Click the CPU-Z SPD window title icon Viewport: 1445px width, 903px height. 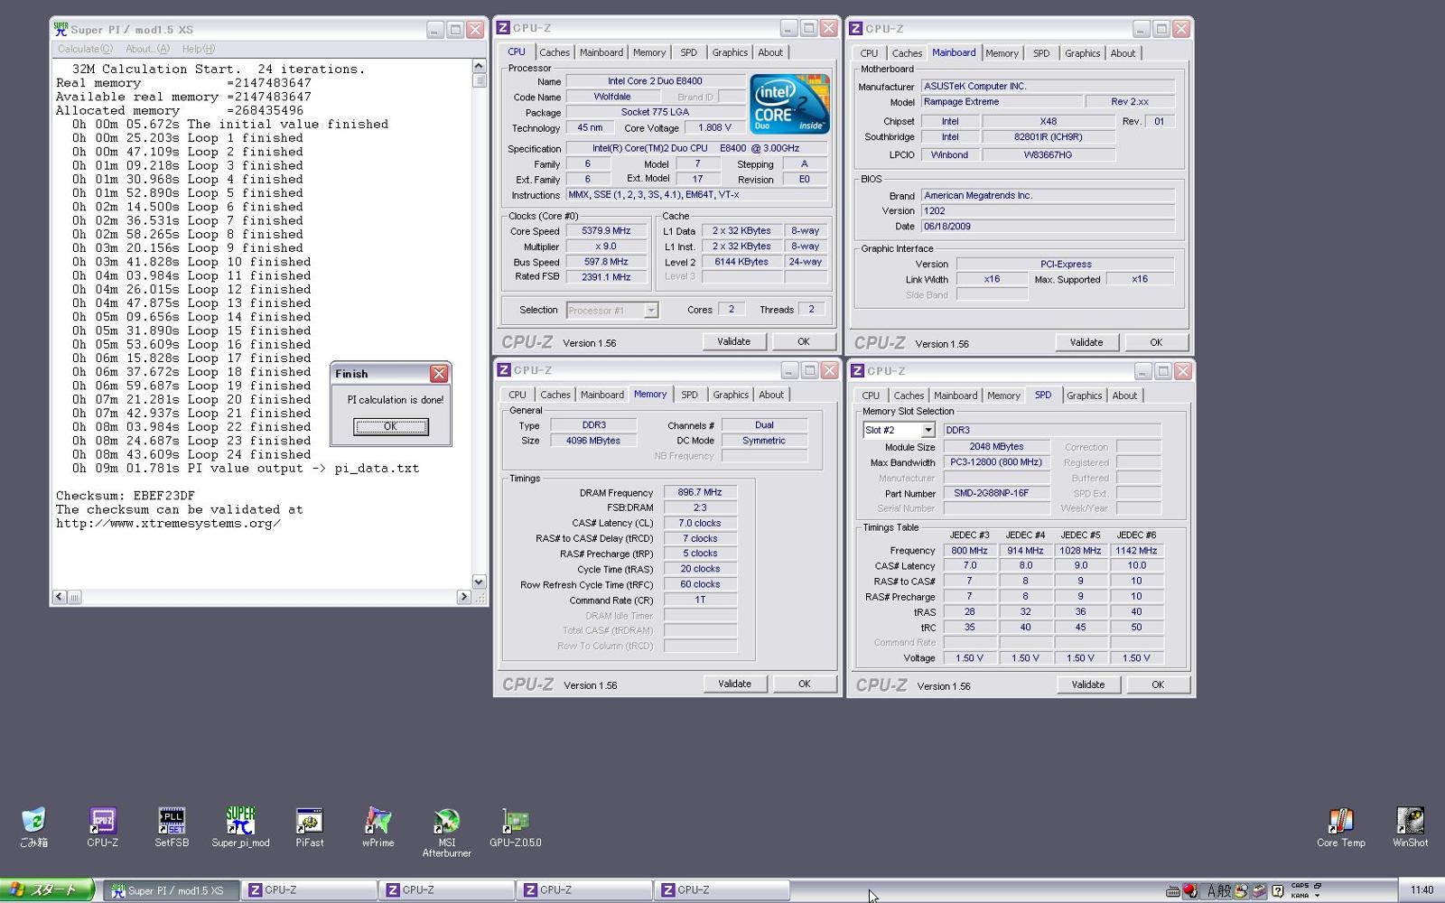click(858, 371)
